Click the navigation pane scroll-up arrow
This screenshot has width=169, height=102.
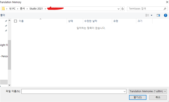(x=10, y=20)
